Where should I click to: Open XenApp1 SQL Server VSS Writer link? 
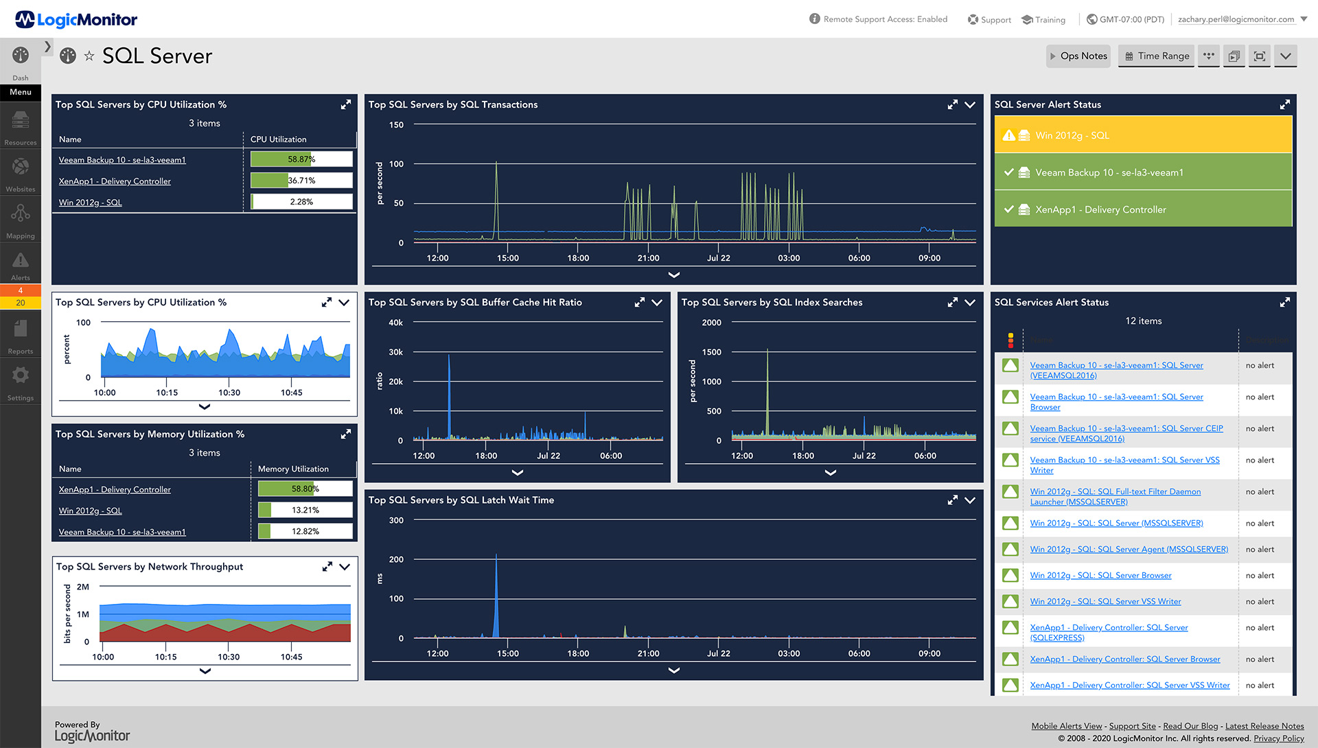[1130, 685]
